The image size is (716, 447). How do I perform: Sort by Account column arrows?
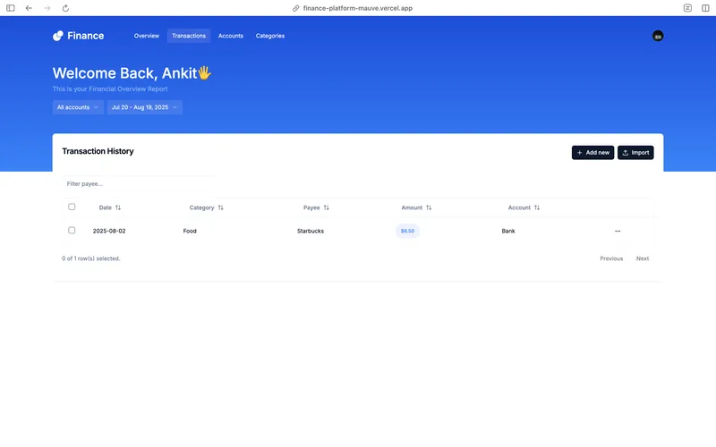537,207
